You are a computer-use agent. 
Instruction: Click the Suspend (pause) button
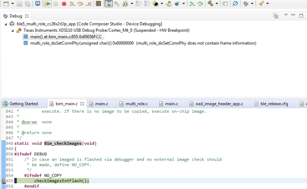click(x=56, y=3)
